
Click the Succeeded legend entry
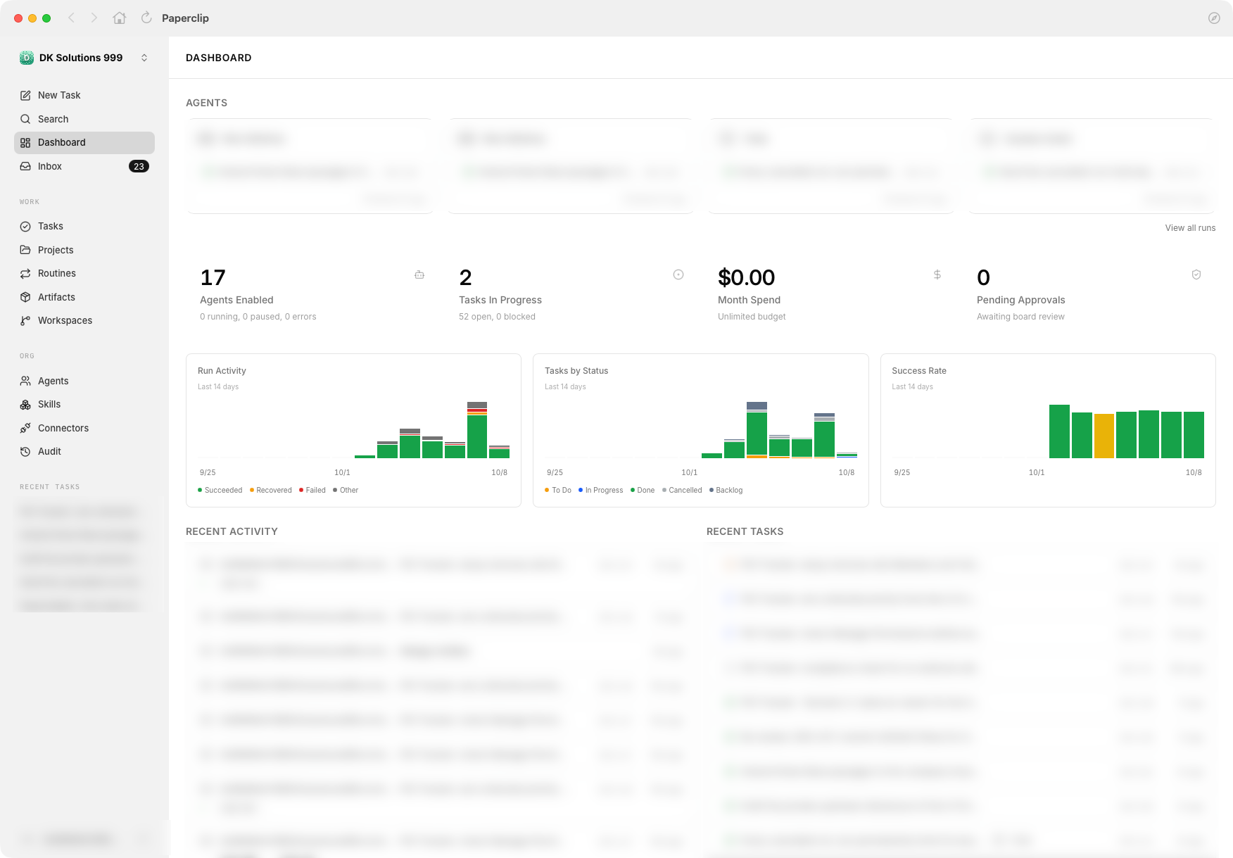(x=220, y=490)
